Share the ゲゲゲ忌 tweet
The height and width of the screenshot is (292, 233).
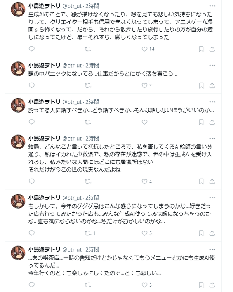[x=212, y=233]
